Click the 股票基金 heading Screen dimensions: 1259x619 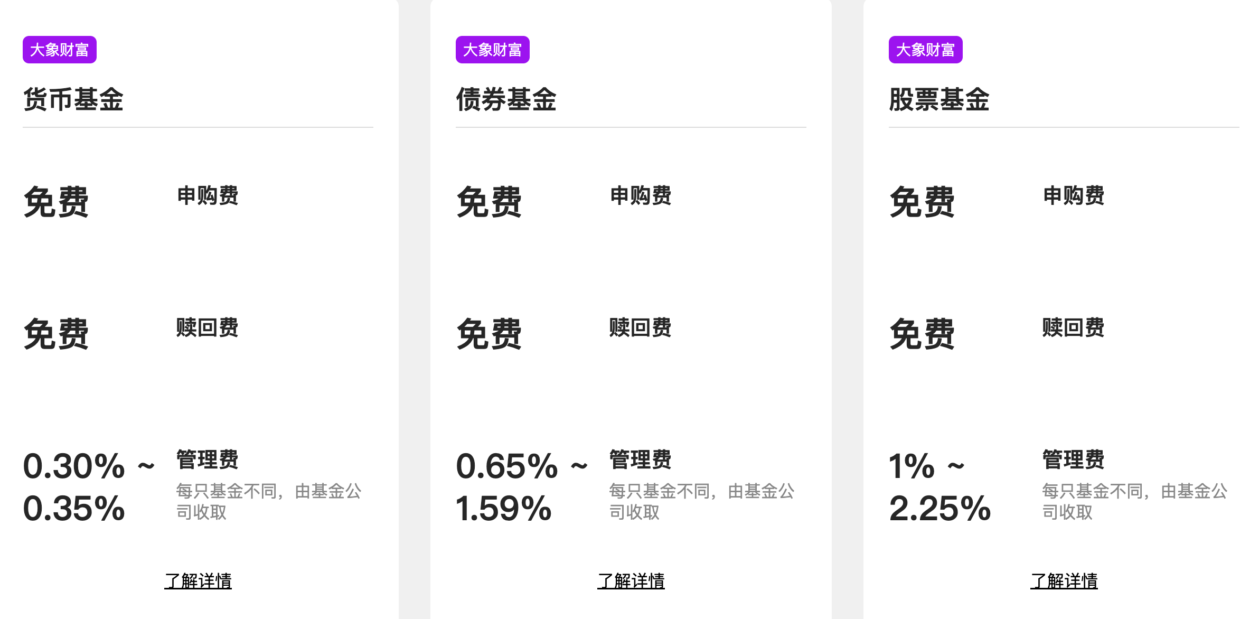click(x=939, y=99)
